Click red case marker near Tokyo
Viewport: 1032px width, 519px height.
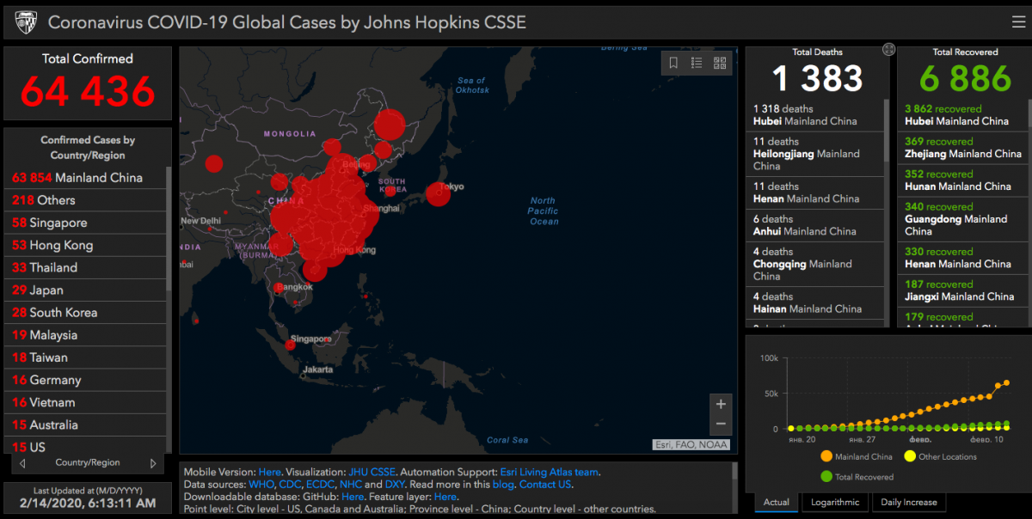coord(438,194)
